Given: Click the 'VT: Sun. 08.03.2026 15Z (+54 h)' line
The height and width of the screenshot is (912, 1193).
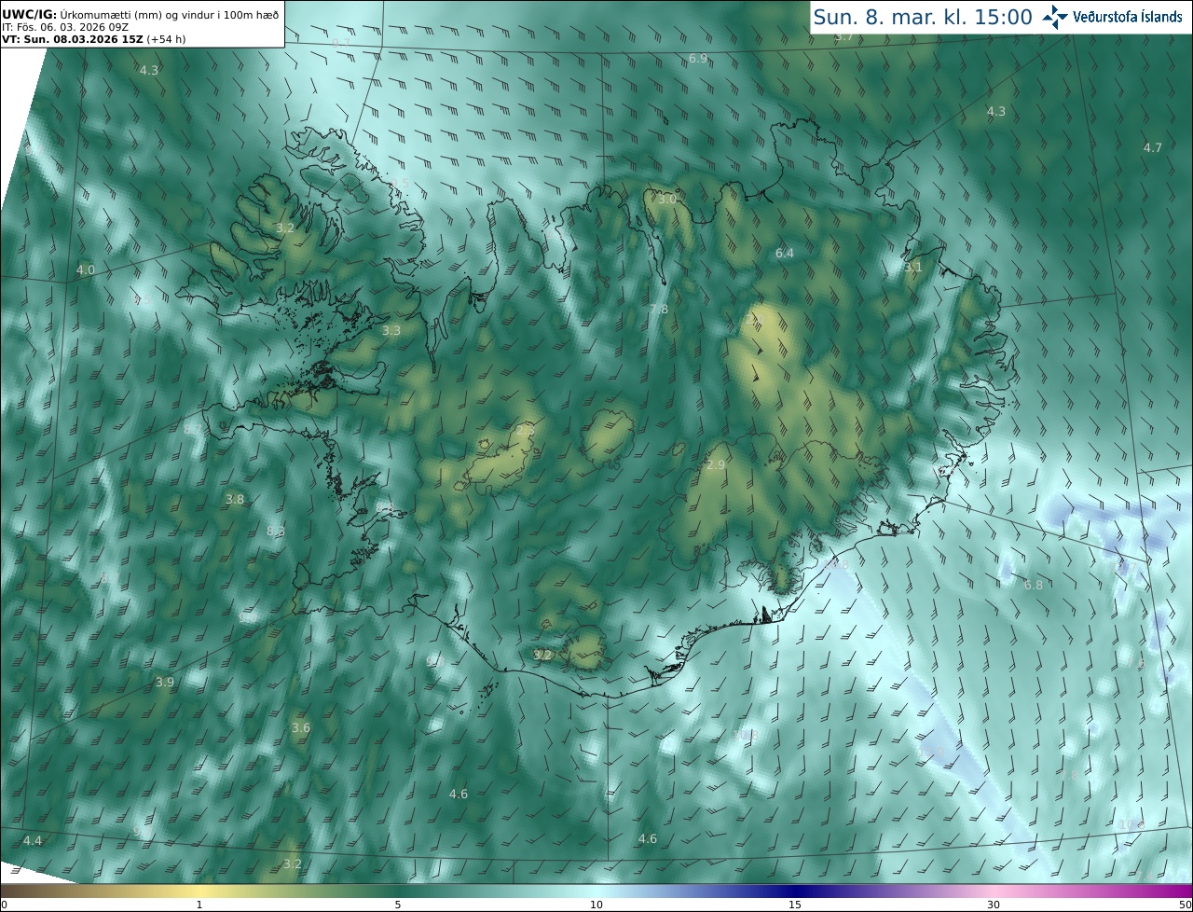Looking at the screenshot, I should (x=94, y=39).
